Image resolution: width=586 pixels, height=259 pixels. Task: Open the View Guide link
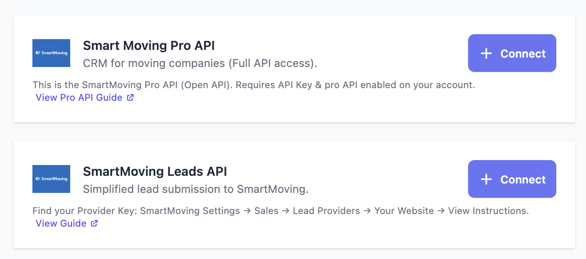coord(61,223)
